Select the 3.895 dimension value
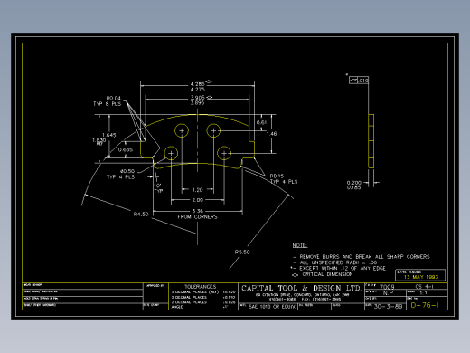This screenshot has height=353, width=470. click(x=197, y=102)
